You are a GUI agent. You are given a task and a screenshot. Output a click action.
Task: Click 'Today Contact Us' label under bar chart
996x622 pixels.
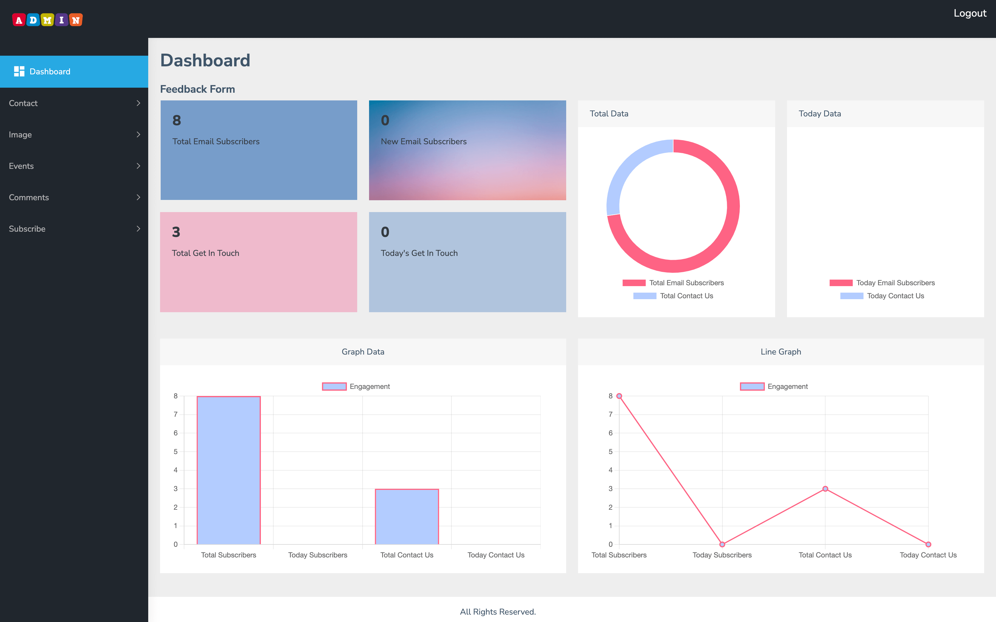click(496, 555)
